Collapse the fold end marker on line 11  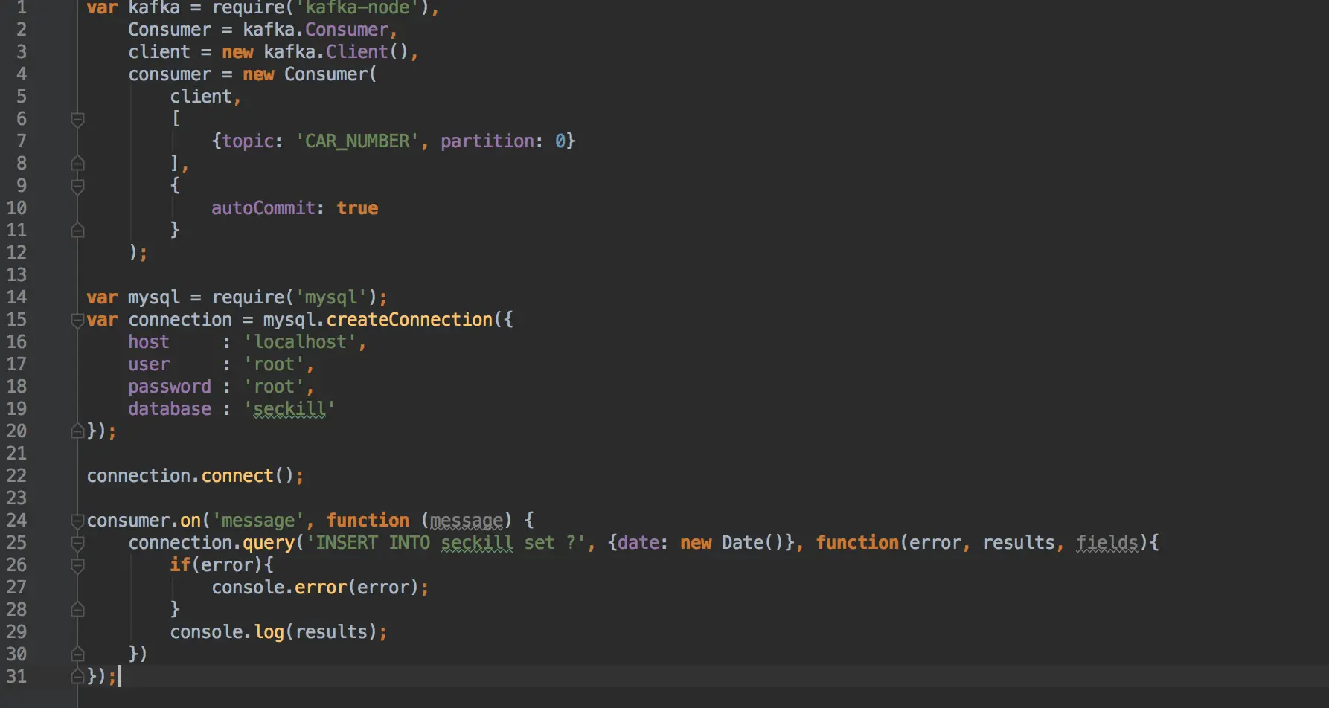(x=77, y=231)
